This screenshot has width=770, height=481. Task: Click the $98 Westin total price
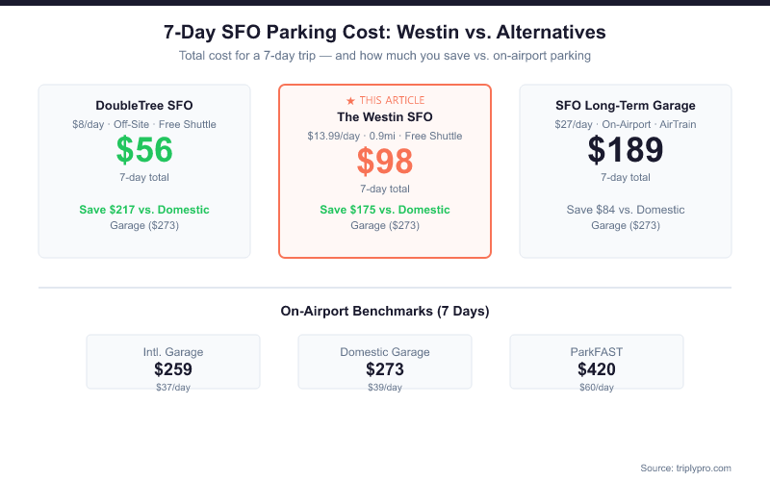(385, 161)
